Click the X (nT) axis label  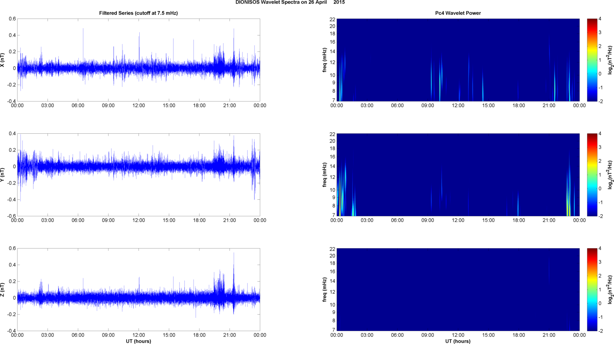pos(3,60)
